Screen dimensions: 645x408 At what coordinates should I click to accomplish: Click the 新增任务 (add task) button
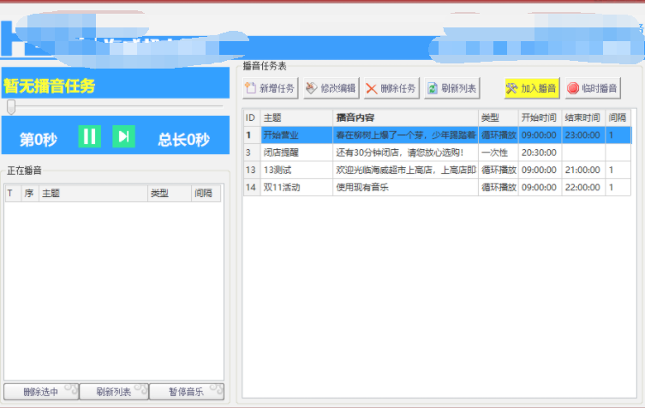pyautogui.click(x=270, y=88)
